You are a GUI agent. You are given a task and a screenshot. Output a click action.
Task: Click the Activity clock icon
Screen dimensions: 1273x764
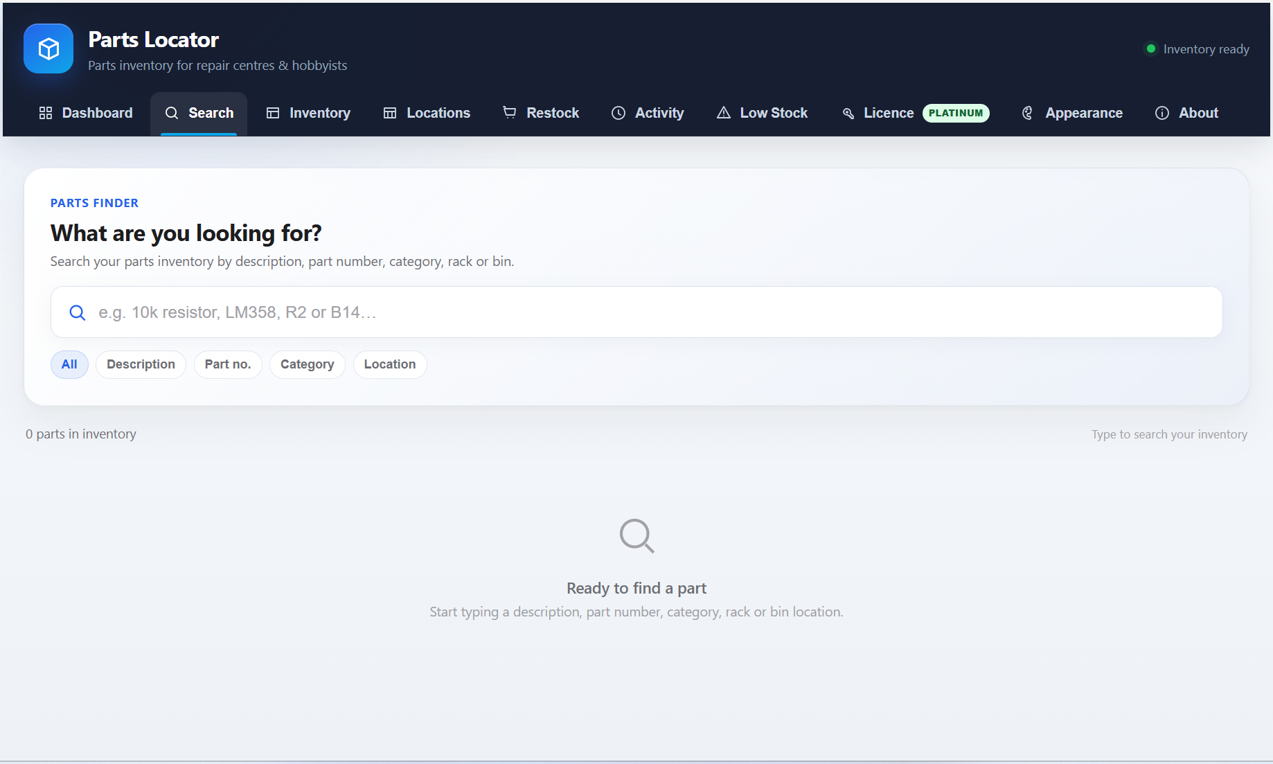tap(618, 113)
